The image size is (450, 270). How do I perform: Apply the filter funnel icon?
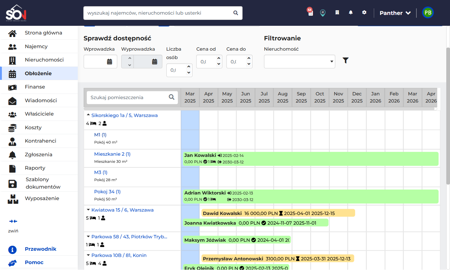coord(346,60)
